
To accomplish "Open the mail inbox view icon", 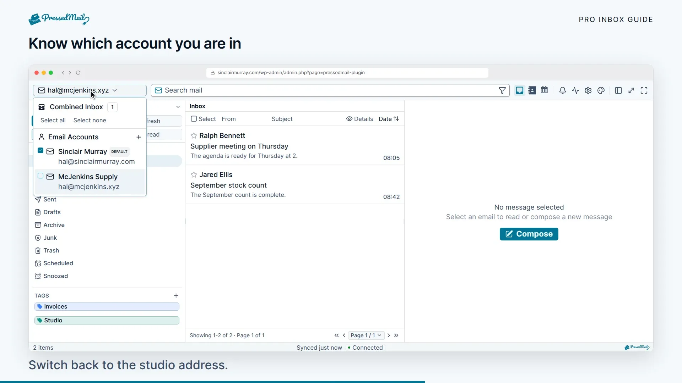I will [519, 90].
